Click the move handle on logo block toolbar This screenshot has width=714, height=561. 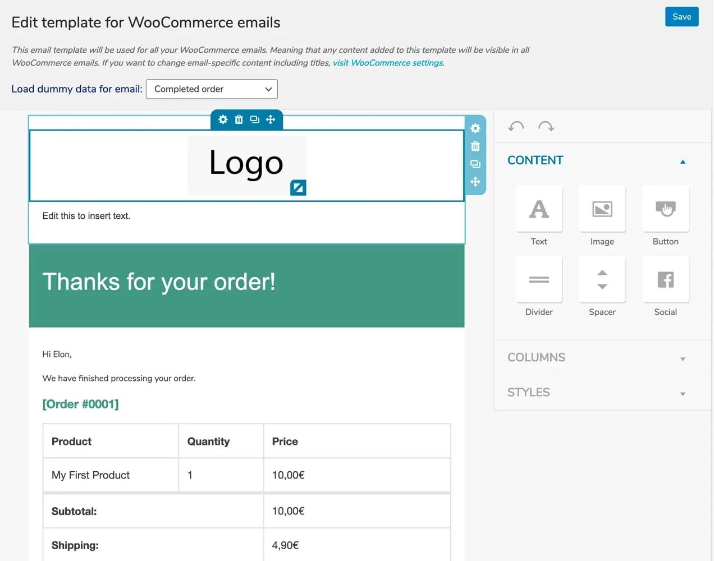coord(271,119)
